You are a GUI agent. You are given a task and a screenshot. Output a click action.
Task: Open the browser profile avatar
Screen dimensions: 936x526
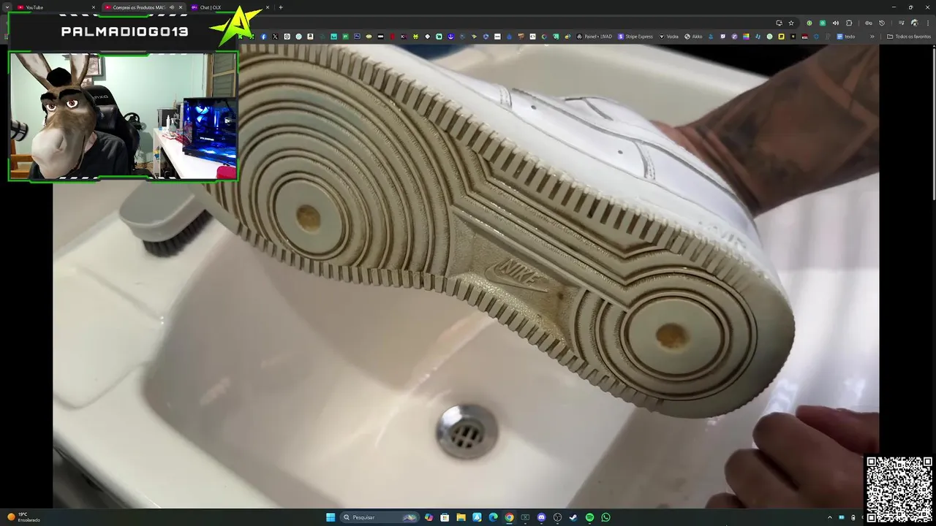pyautogui.click(x=914, y=23)
